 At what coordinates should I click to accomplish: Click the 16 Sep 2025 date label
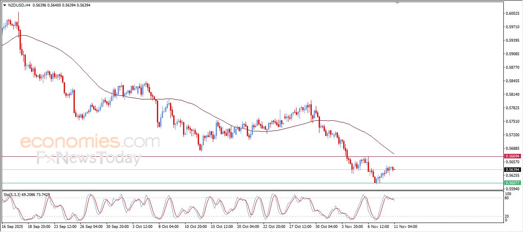coord(11,226)
